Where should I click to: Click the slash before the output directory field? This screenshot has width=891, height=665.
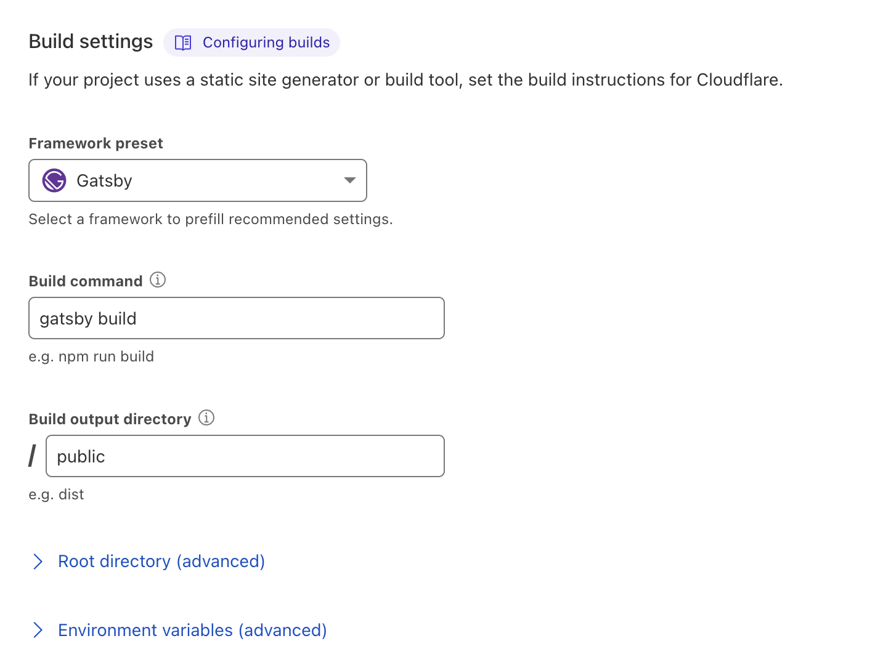[x=31, y=456]
